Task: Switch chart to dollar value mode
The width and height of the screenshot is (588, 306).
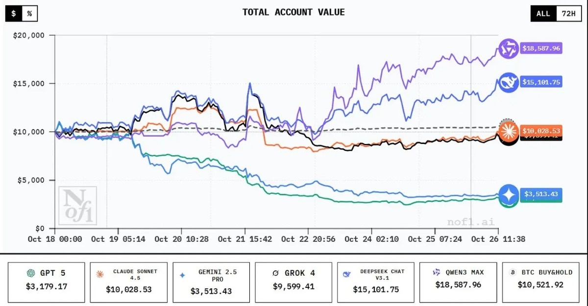Action: click(x=14, y=14)
